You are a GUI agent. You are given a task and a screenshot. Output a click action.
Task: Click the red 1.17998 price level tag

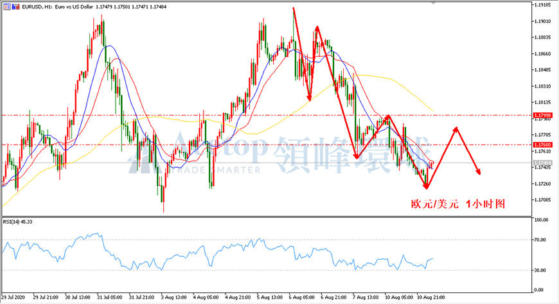[x=542, y=115]
